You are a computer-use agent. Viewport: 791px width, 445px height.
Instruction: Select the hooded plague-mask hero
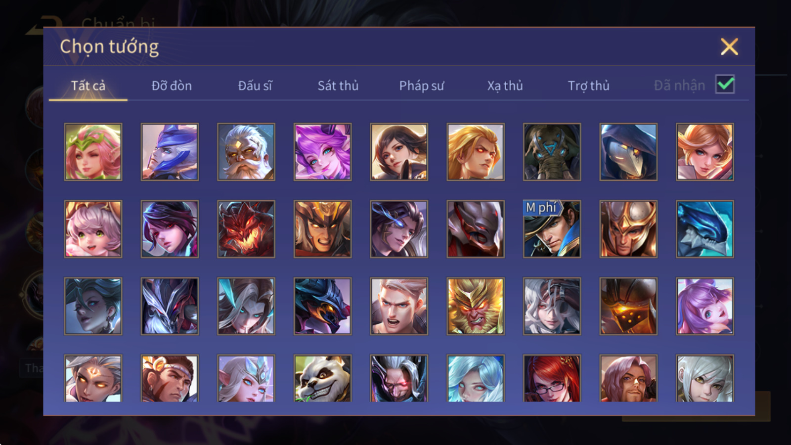point(628,152)
